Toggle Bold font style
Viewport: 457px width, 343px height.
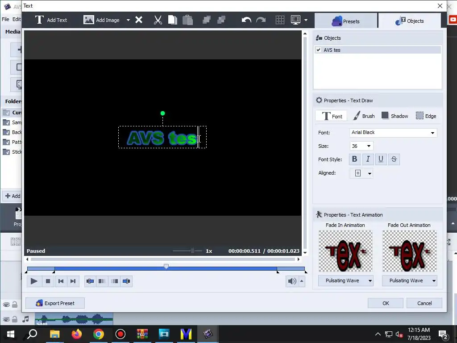[x=355, y=159]
